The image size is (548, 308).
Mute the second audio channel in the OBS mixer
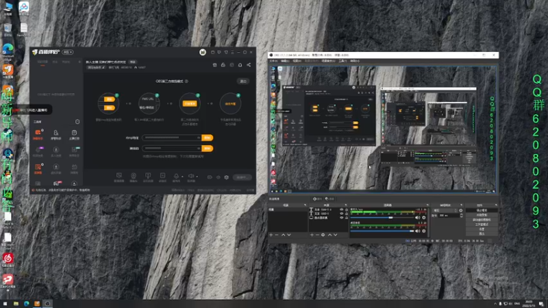418,231
